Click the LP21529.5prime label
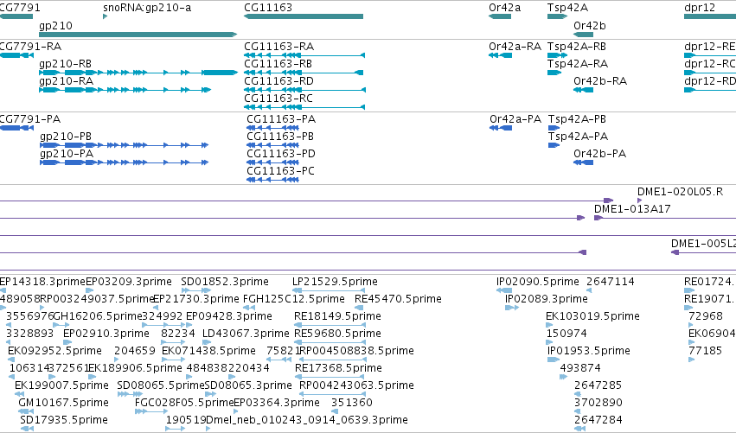The image size is (736, 433). coord(336,282)
